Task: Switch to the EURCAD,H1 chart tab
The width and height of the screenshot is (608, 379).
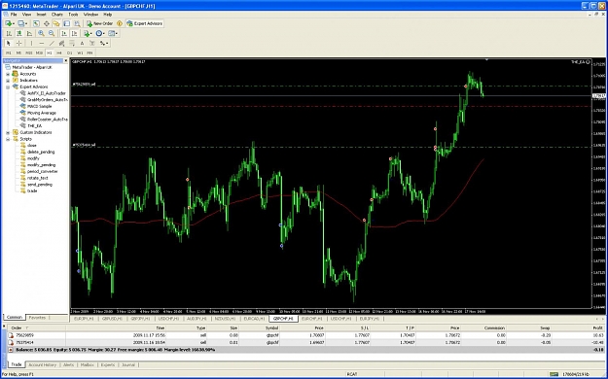Action: tap(254, 319)
